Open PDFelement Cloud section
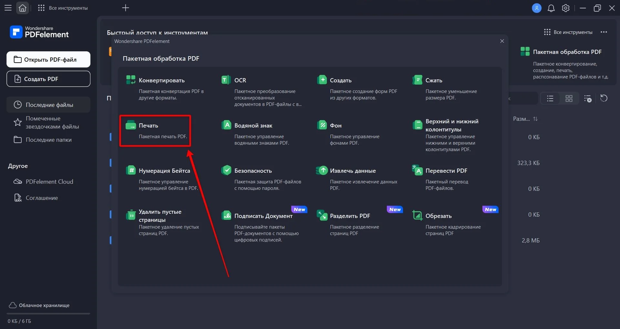This screenshot has width=620, height=329. pos(49,182)
